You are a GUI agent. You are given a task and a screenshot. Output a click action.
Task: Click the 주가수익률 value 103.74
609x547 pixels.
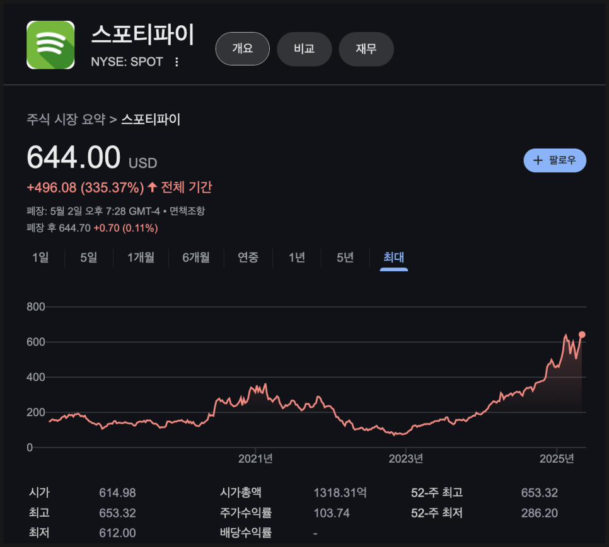pyautogui.click(x=332, y=513)
